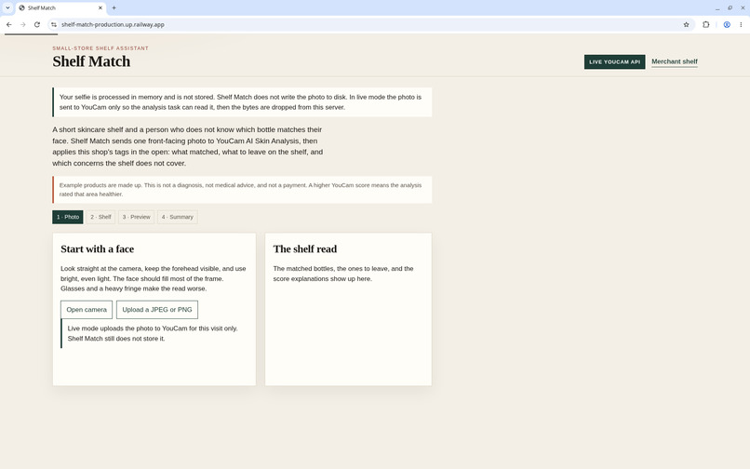Close the Shelf Match tab
Image resolution: width=750 pixels, height=469 pixels.
click(100, 7)
